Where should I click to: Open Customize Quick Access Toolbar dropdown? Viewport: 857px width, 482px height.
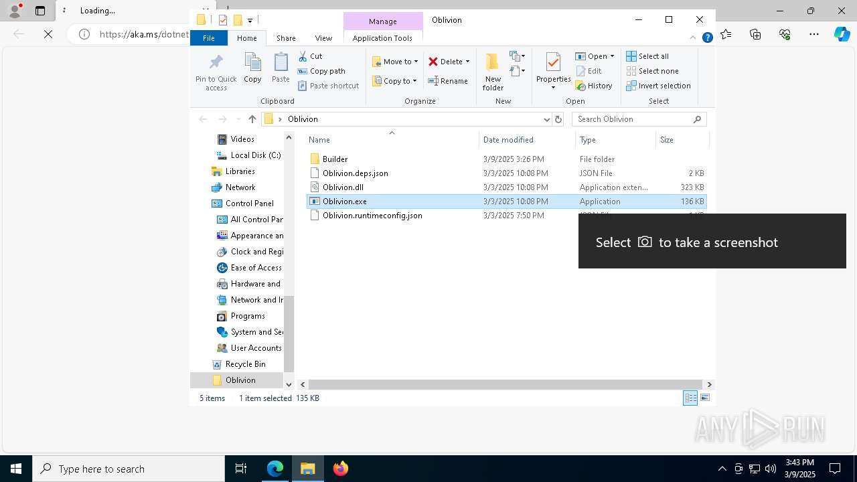[x=250, y=21]
